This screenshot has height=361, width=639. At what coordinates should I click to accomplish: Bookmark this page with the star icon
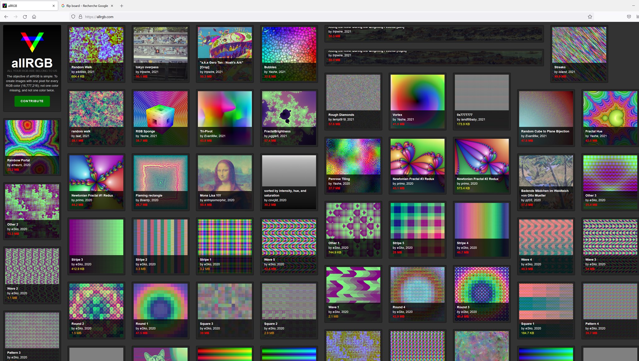tap(590, 17)
